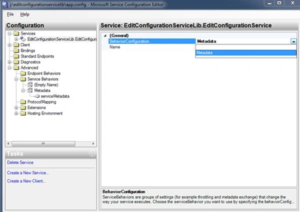Open the File menu

pos(10,14)
